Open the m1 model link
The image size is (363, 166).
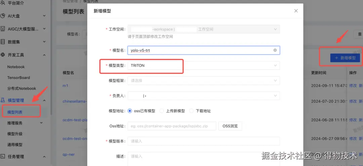click(x=65, y=86)
